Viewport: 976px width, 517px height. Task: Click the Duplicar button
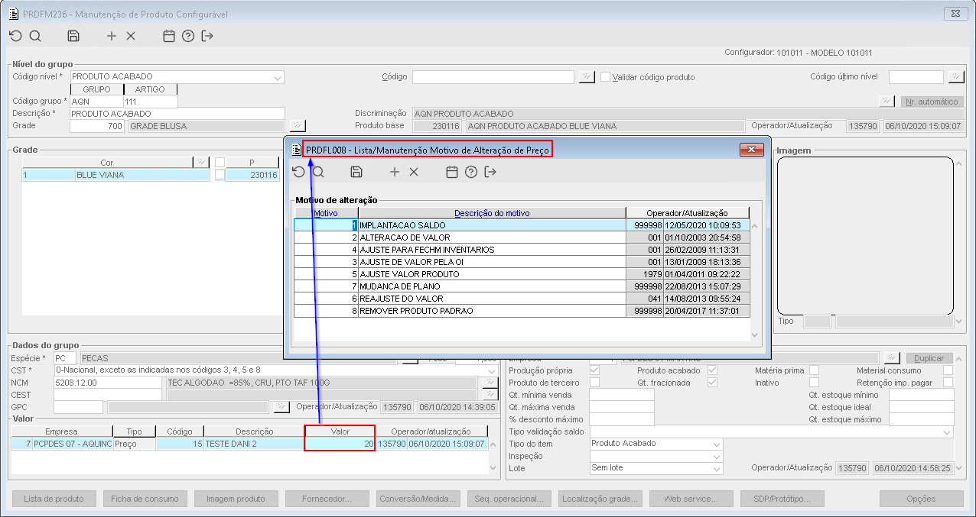click(929, 357)
